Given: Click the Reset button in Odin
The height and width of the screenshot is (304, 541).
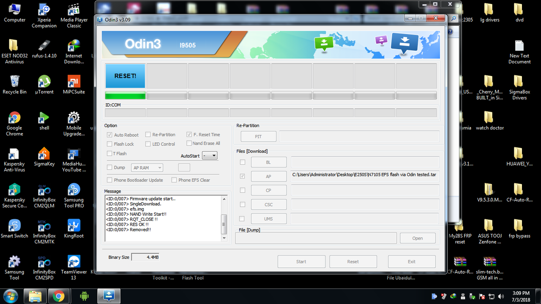Looking at the screenshot, I should (353, 261).
